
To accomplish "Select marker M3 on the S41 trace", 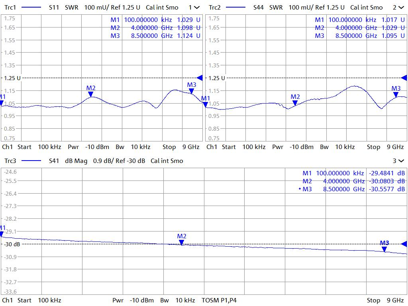I will 384,249.
